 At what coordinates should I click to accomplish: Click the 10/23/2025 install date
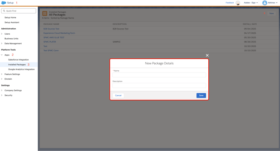[x=250, y=51]
